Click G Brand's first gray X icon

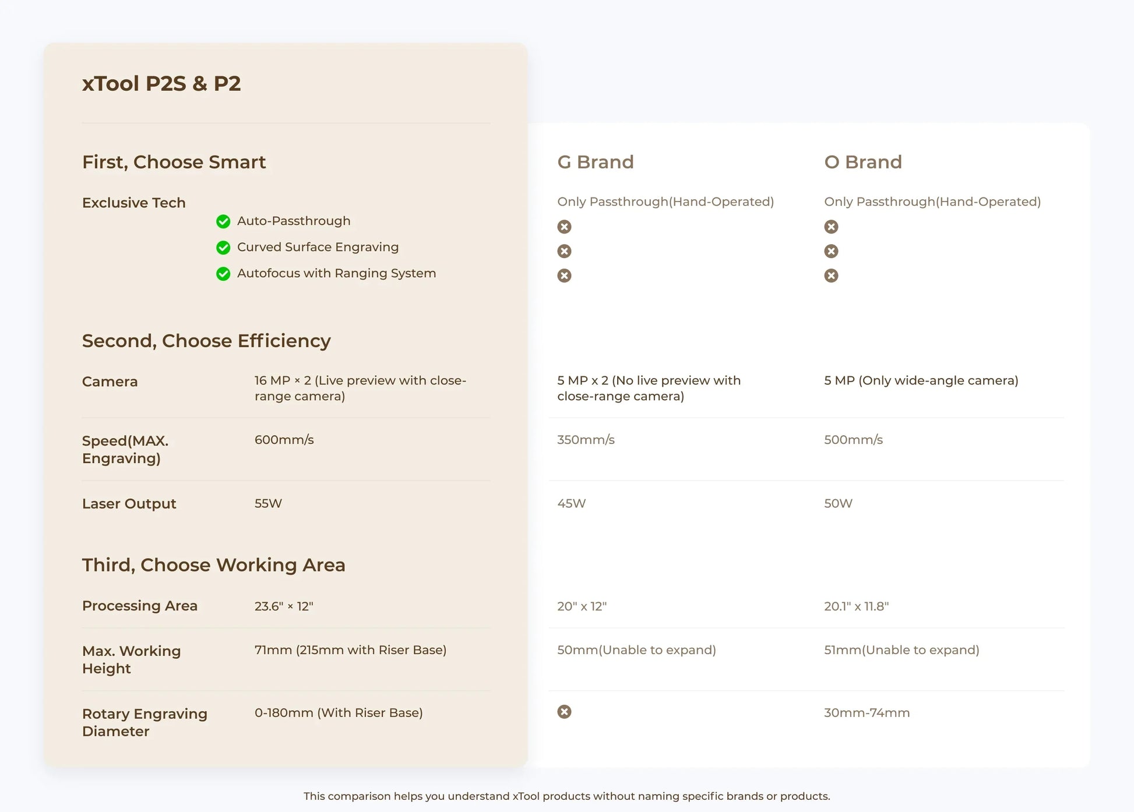564,227
